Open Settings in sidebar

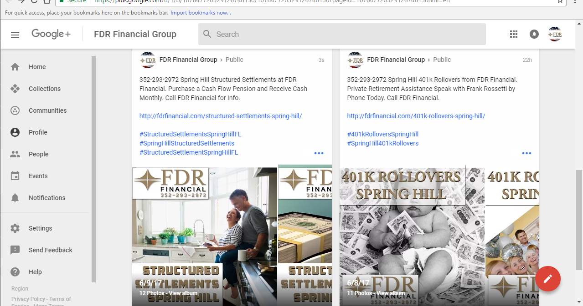(40, 228)
